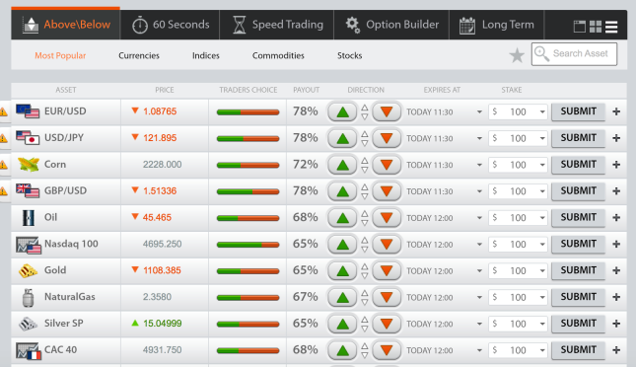Open the Speed Trading tab
636x367 pixels.
tap(277, 25)
